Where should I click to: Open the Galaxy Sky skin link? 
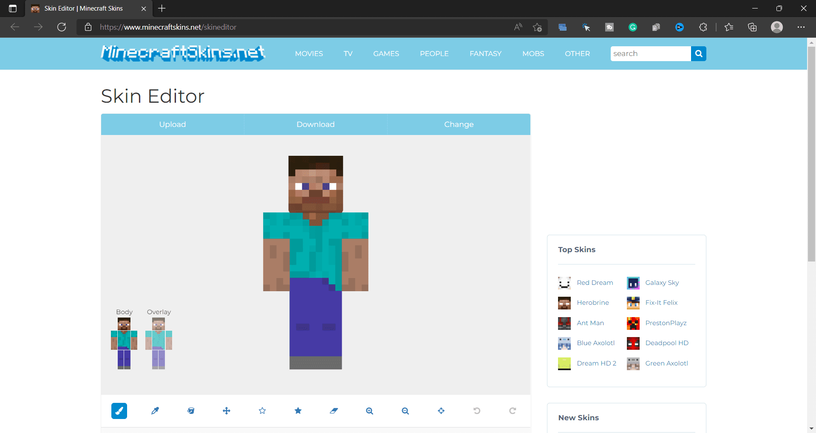tap(662, 283)
